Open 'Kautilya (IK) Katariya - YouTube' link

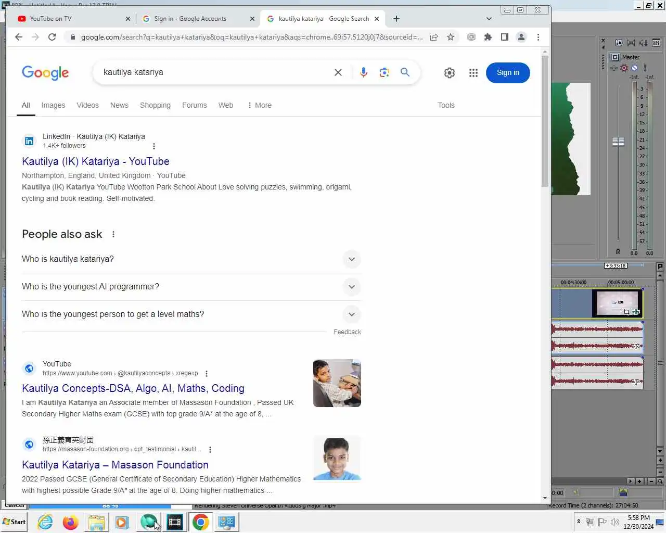pos(96,161)
